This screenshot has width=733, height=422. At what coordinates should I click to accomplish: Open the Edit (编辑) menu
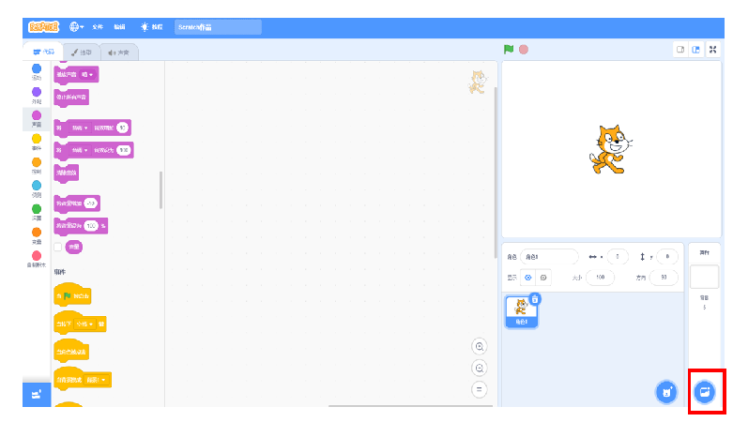120,27
